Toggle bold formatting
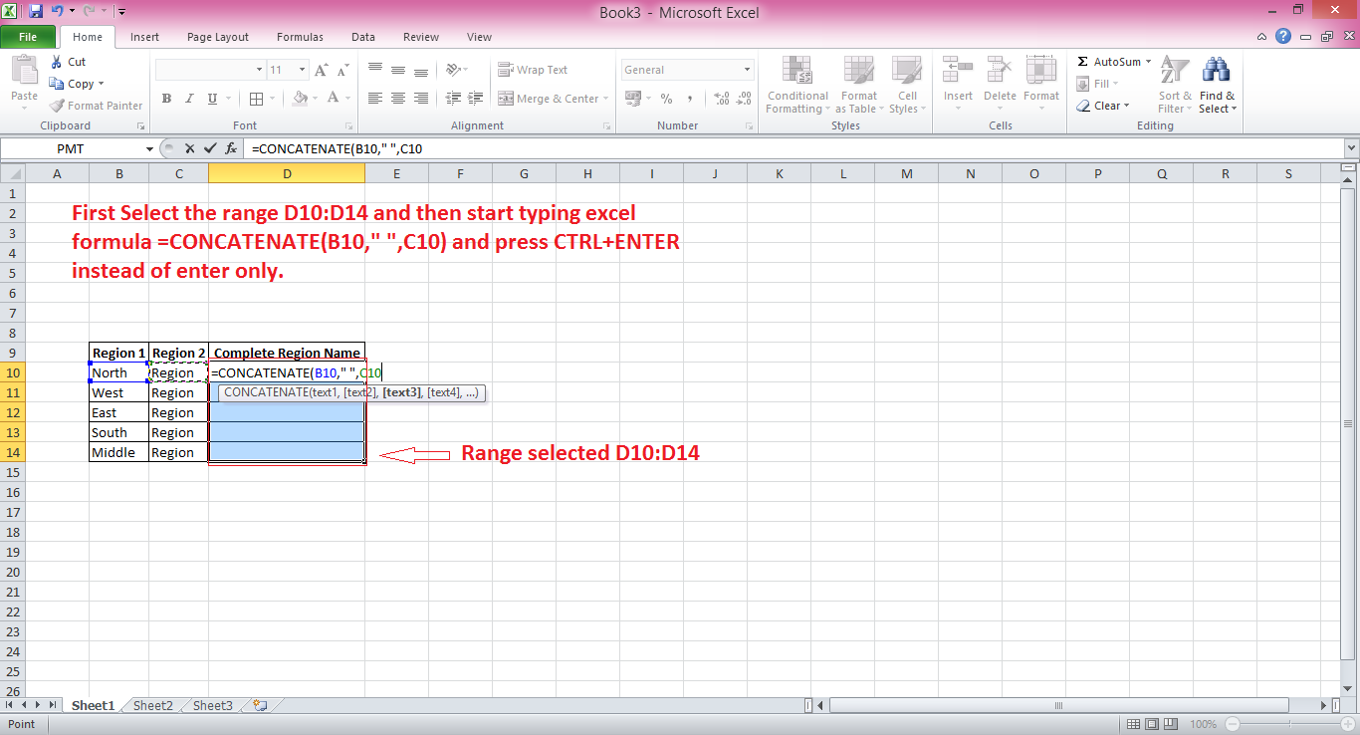 click(x=166, y=99)
